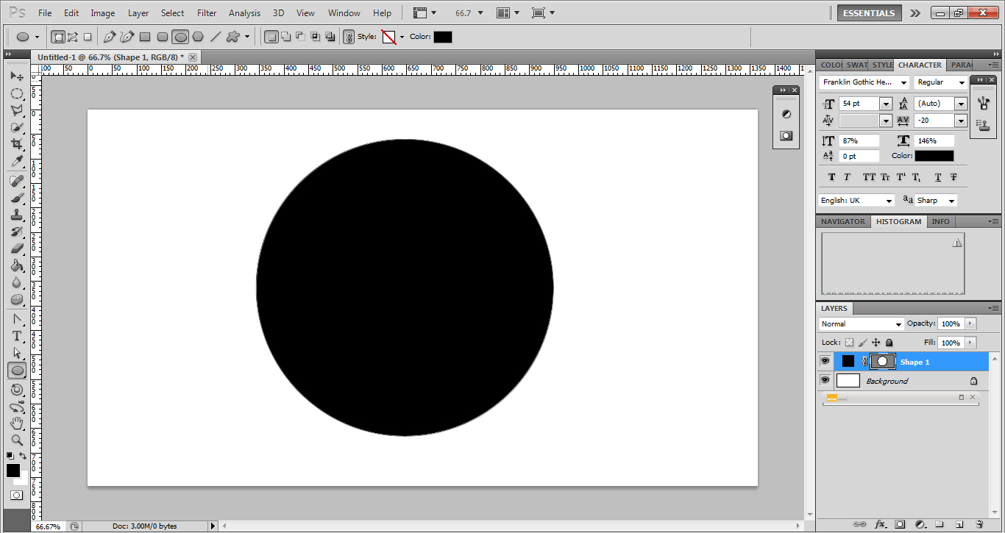Click the Lock position icon in Layers panel
This screenshot has height=533, width=1005.
click(876, 342)
